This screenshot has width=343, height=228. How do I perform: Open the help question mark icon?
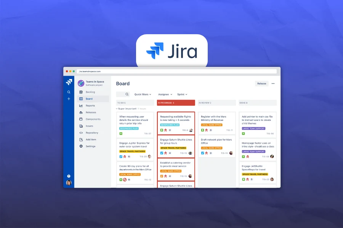[69, 176]
